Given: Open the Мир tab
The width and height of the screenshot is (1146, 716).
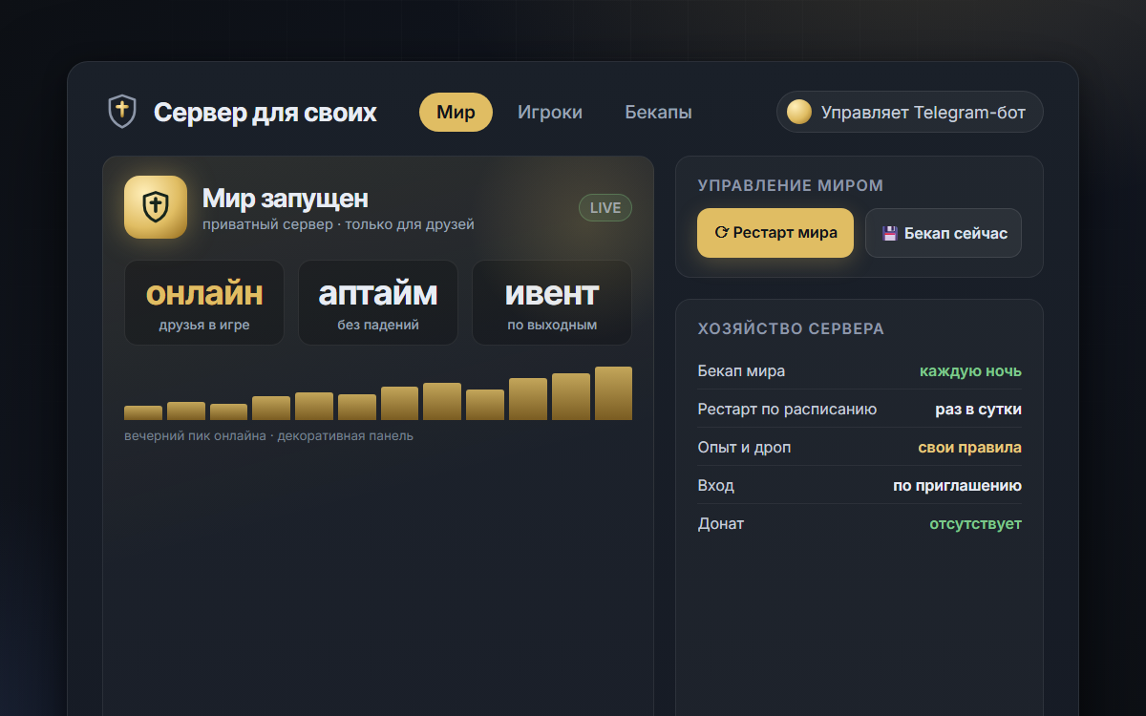Looking at the screenshot, I should pyautogui.click(x=456, y=112).
